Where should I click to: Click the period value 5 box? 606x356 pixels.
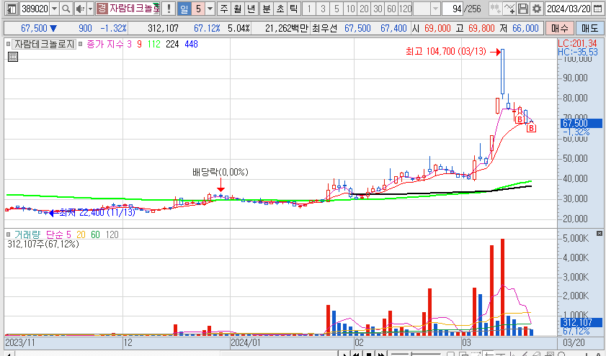click(198, 9)
